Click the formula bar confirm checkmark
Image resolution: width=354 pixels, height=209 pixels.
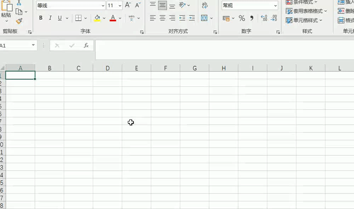[72, 46]
